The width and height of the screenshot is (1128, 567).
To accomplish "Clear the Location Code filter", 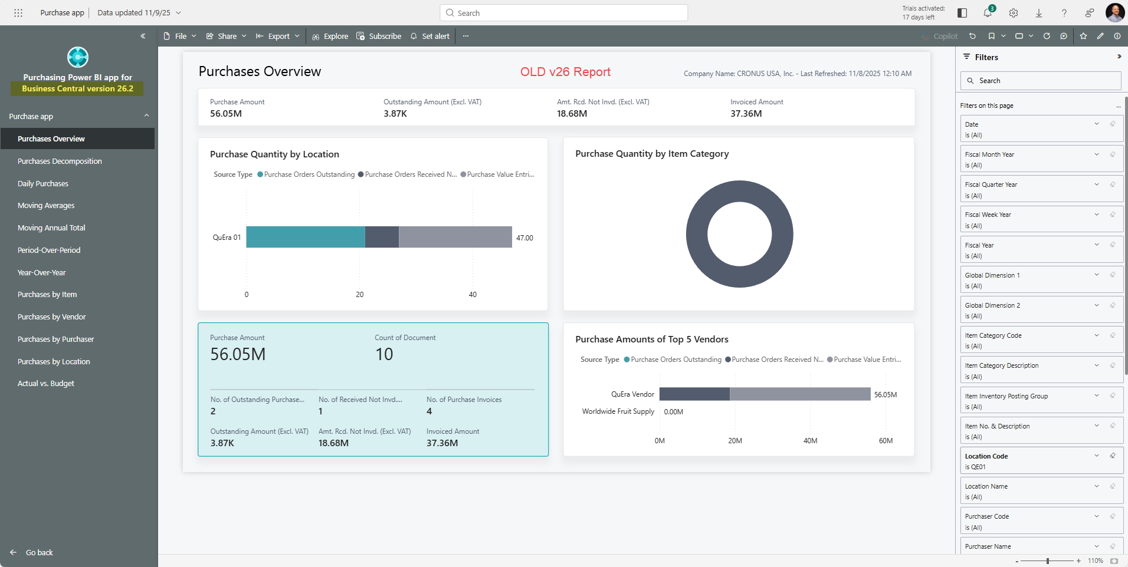I will coord(1113,456).
